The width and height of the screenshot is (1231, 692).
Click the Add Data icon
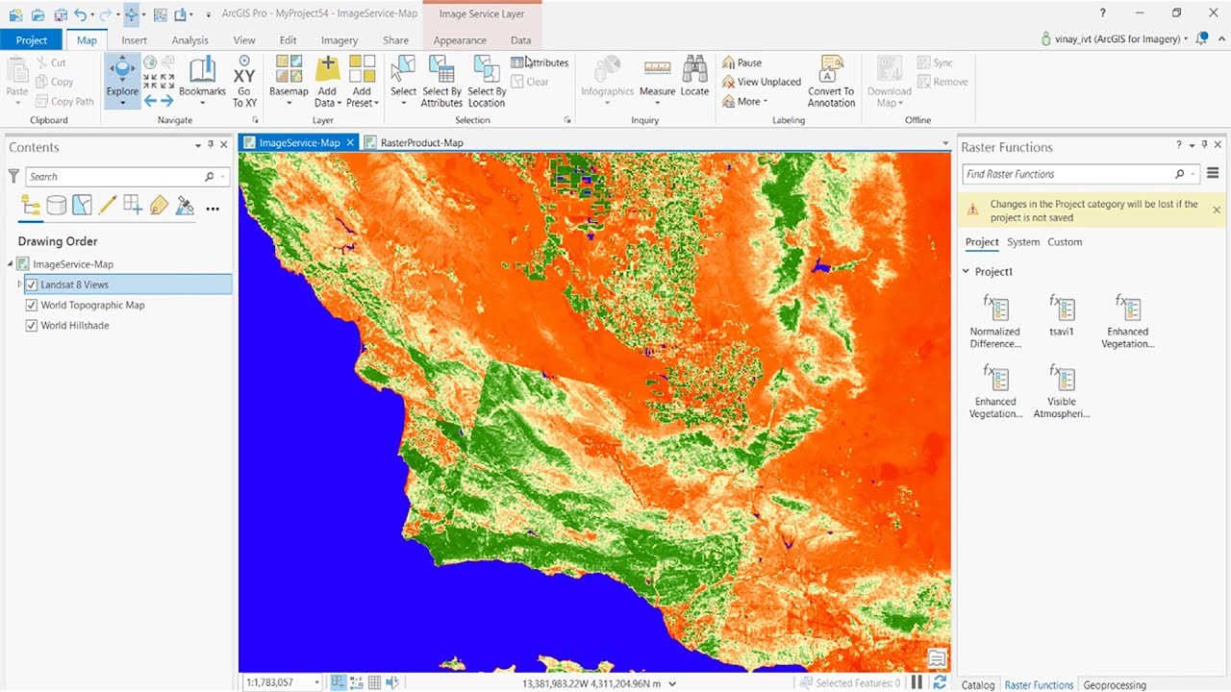tap(328, 69)
